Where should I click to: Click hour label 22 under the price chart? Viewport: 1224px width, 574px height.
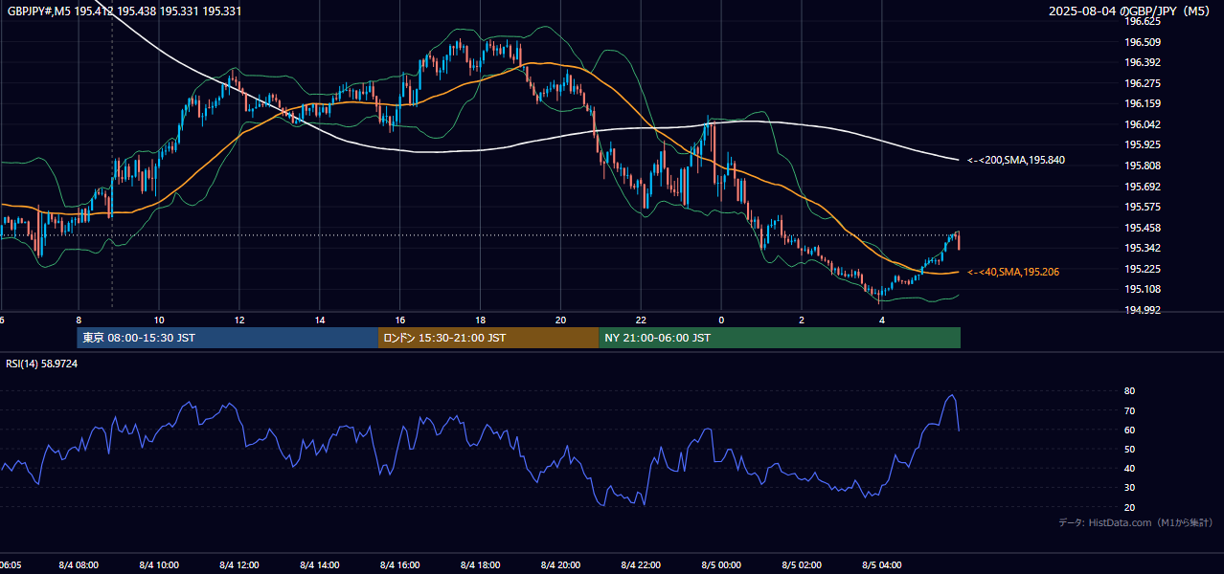pos(642,320)
